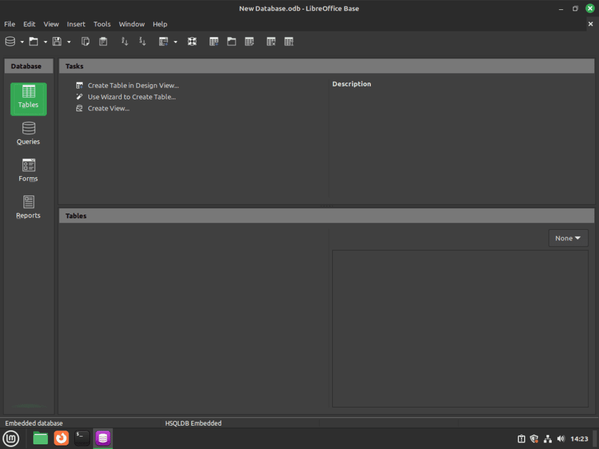Open the Tools menu
Screen dimensions: 599x449
[102, 24]
